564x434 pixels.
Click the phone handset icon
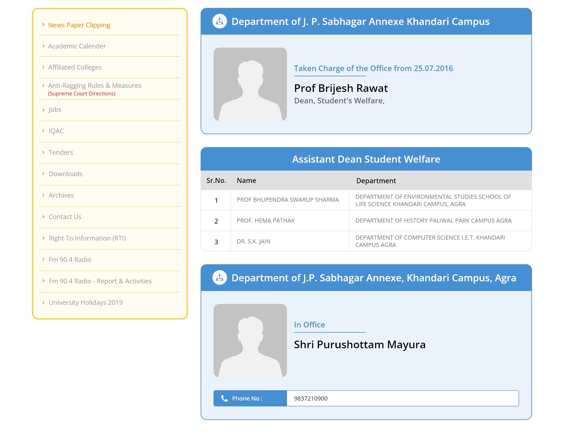click(x=224, y=398)
